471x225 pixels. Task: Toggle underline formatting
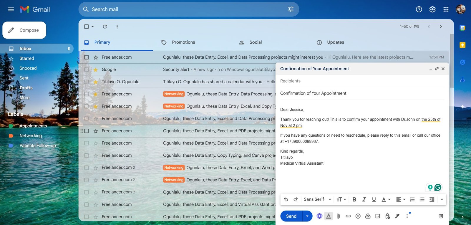pyautogui.click(x=374, y=199)
